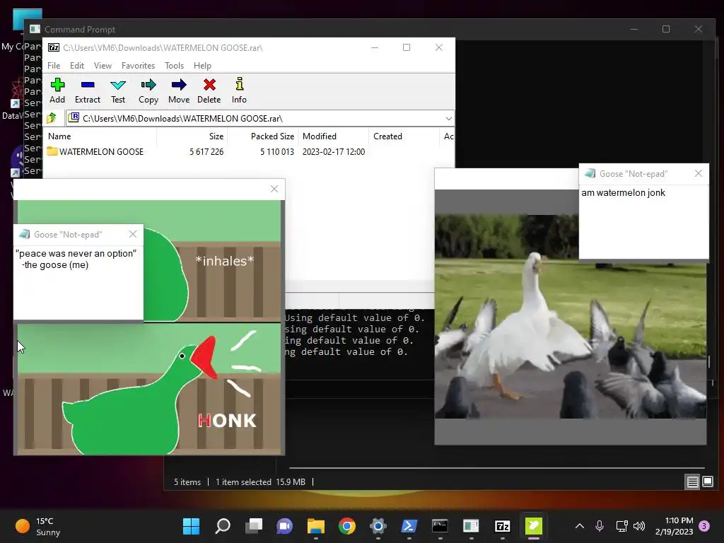Expand the 7-Zip address path dropdown

point(448,119)
